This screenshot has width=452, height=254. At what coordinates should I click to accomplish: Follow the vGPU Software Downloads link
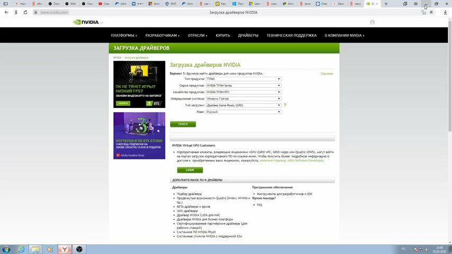point(291,160)
